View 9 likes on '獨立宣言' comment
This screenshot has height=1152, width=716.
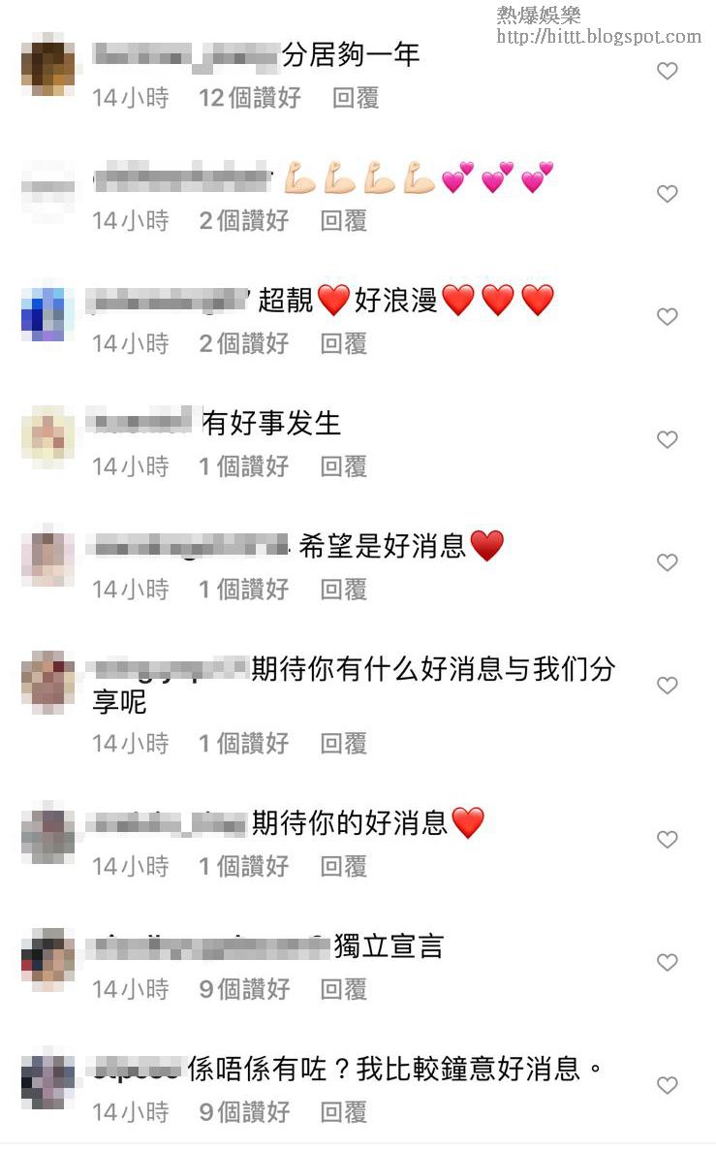pyautogui.click(x=244, y=989)
